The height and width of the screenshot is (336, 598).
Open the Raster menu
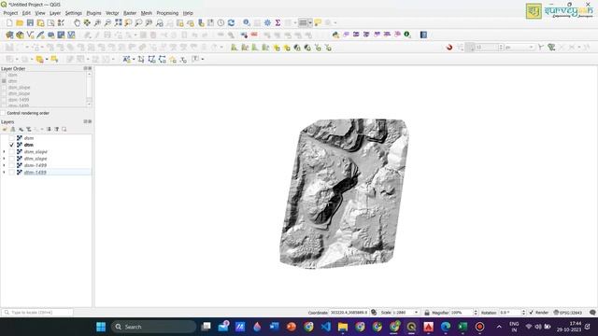[130, 13]
